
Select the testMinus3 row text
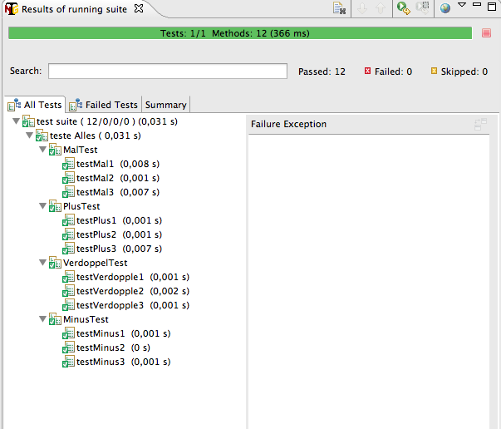(x=124, y=362)
